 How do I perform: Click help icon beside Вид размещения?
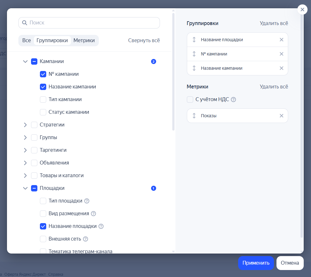(93, 214)
